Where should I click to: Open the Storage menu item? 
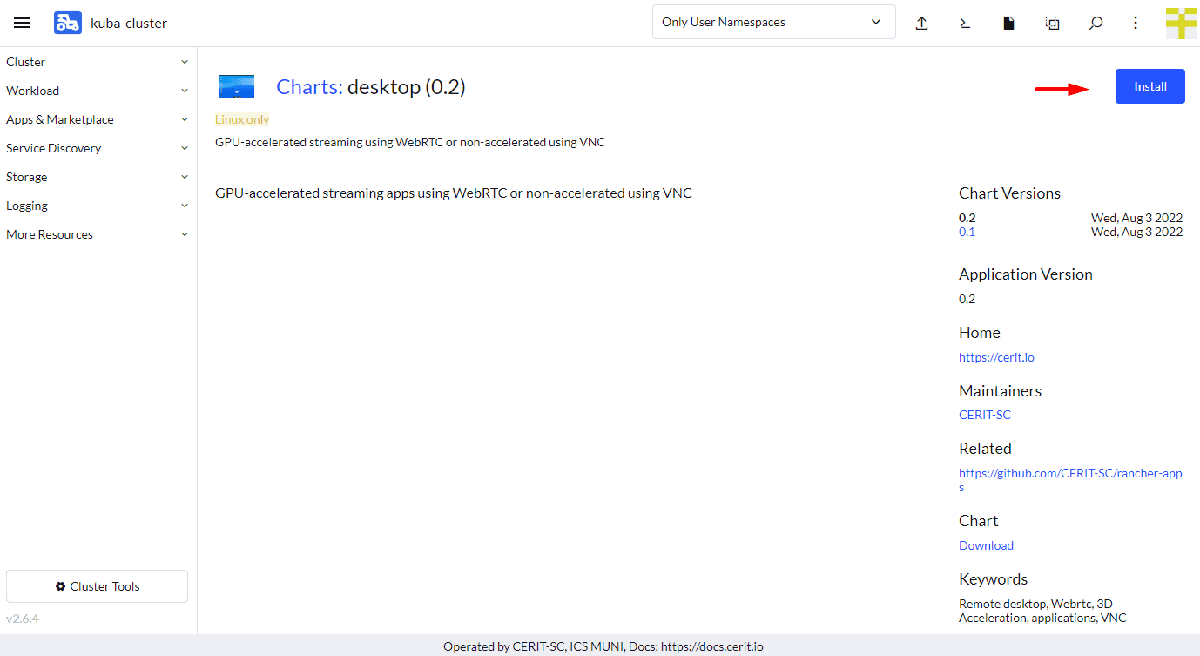tap(98, 177)
